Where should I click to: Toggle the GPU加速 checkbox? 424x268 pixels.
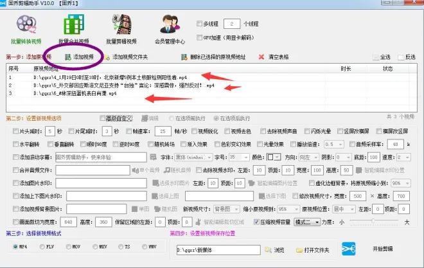200,37
